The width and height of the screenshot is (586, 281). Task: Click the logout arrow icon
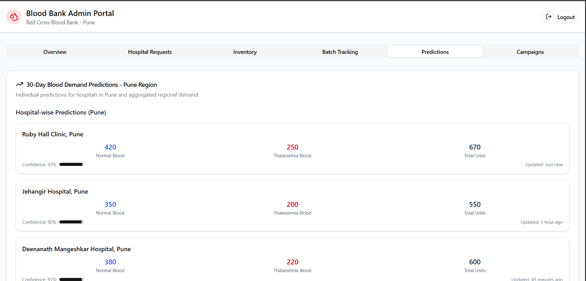(549, 17)
